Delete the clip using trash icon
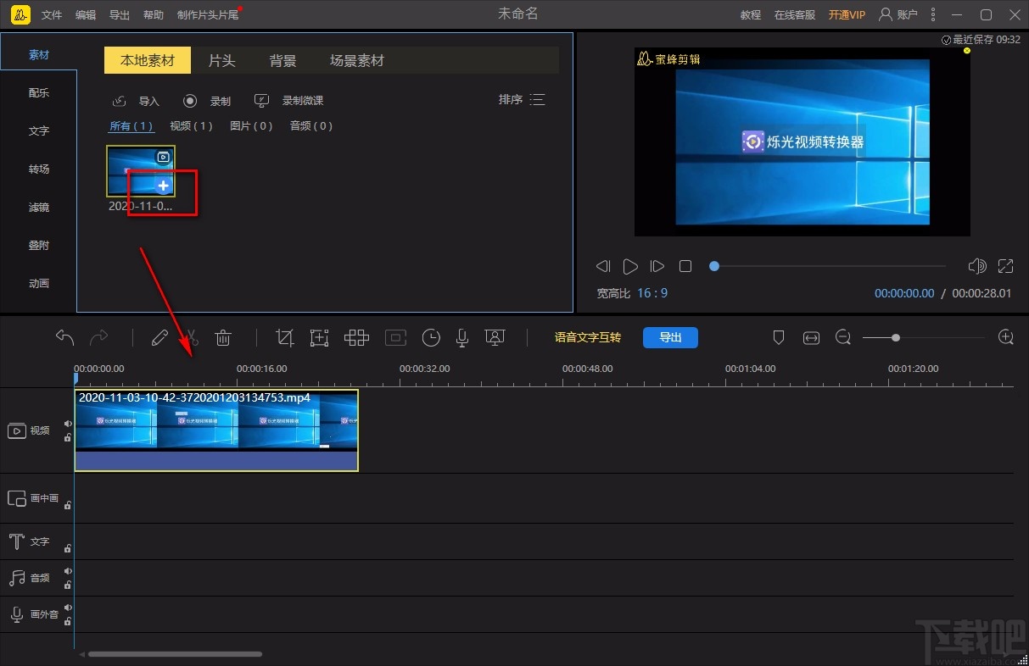Viewport: 1029px width, 666px height. [x=223, y=337]
